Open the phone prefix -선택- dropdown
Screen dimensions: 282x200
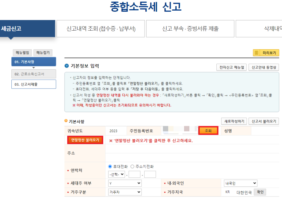pos(117,174)
